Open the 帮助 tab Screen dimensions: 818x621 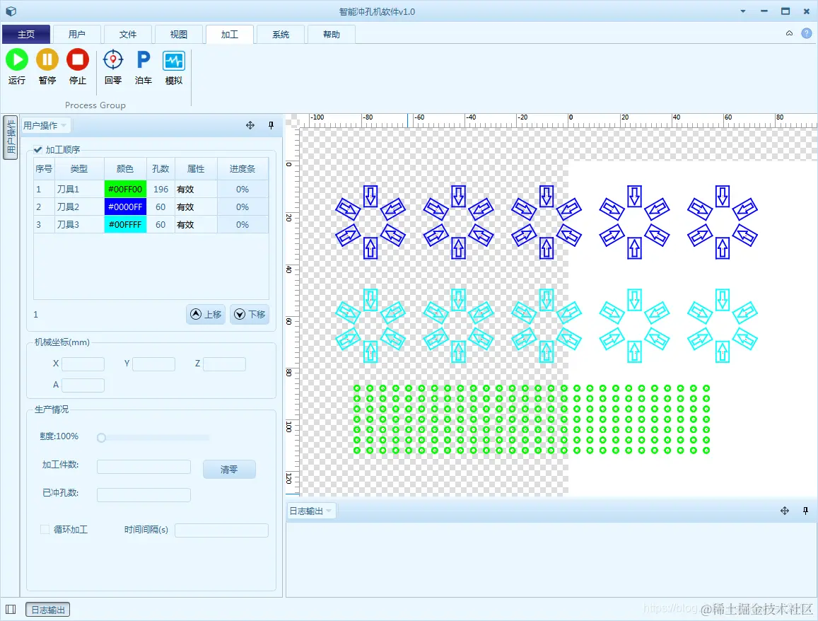point(332,35)
